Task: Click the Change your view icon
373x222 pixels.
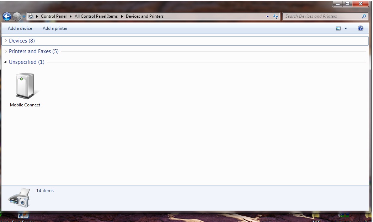Action: pos(338,28)
